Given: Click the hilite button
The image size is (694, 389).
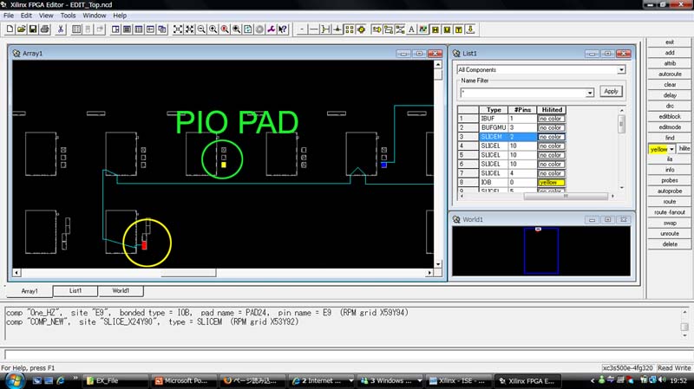Looking at the screenshot, I should [x=684, y=148].
